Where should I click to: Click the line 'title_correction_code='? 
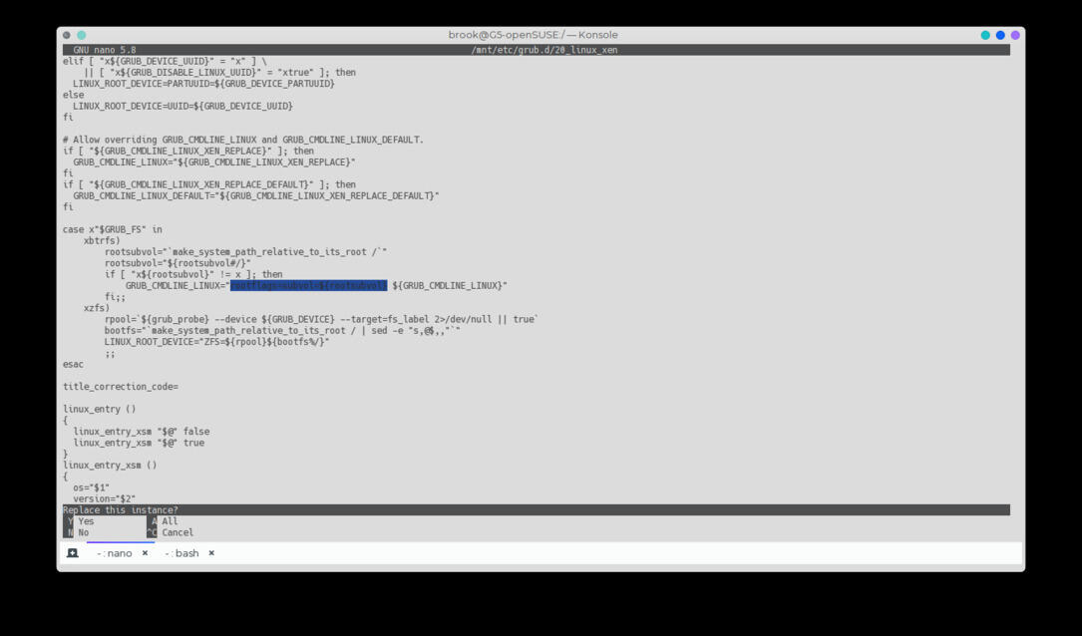pos(121,387)
